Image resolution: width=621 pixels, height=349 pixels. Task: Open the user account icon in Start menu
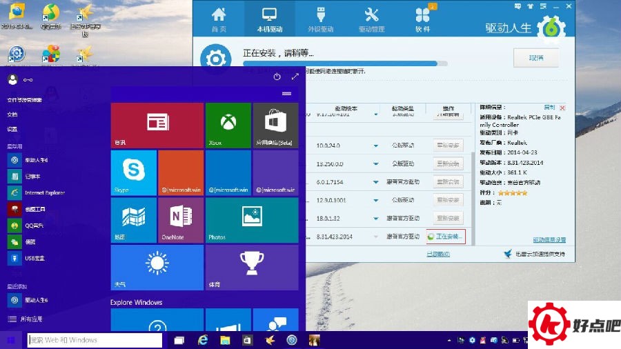coord(12,79)
